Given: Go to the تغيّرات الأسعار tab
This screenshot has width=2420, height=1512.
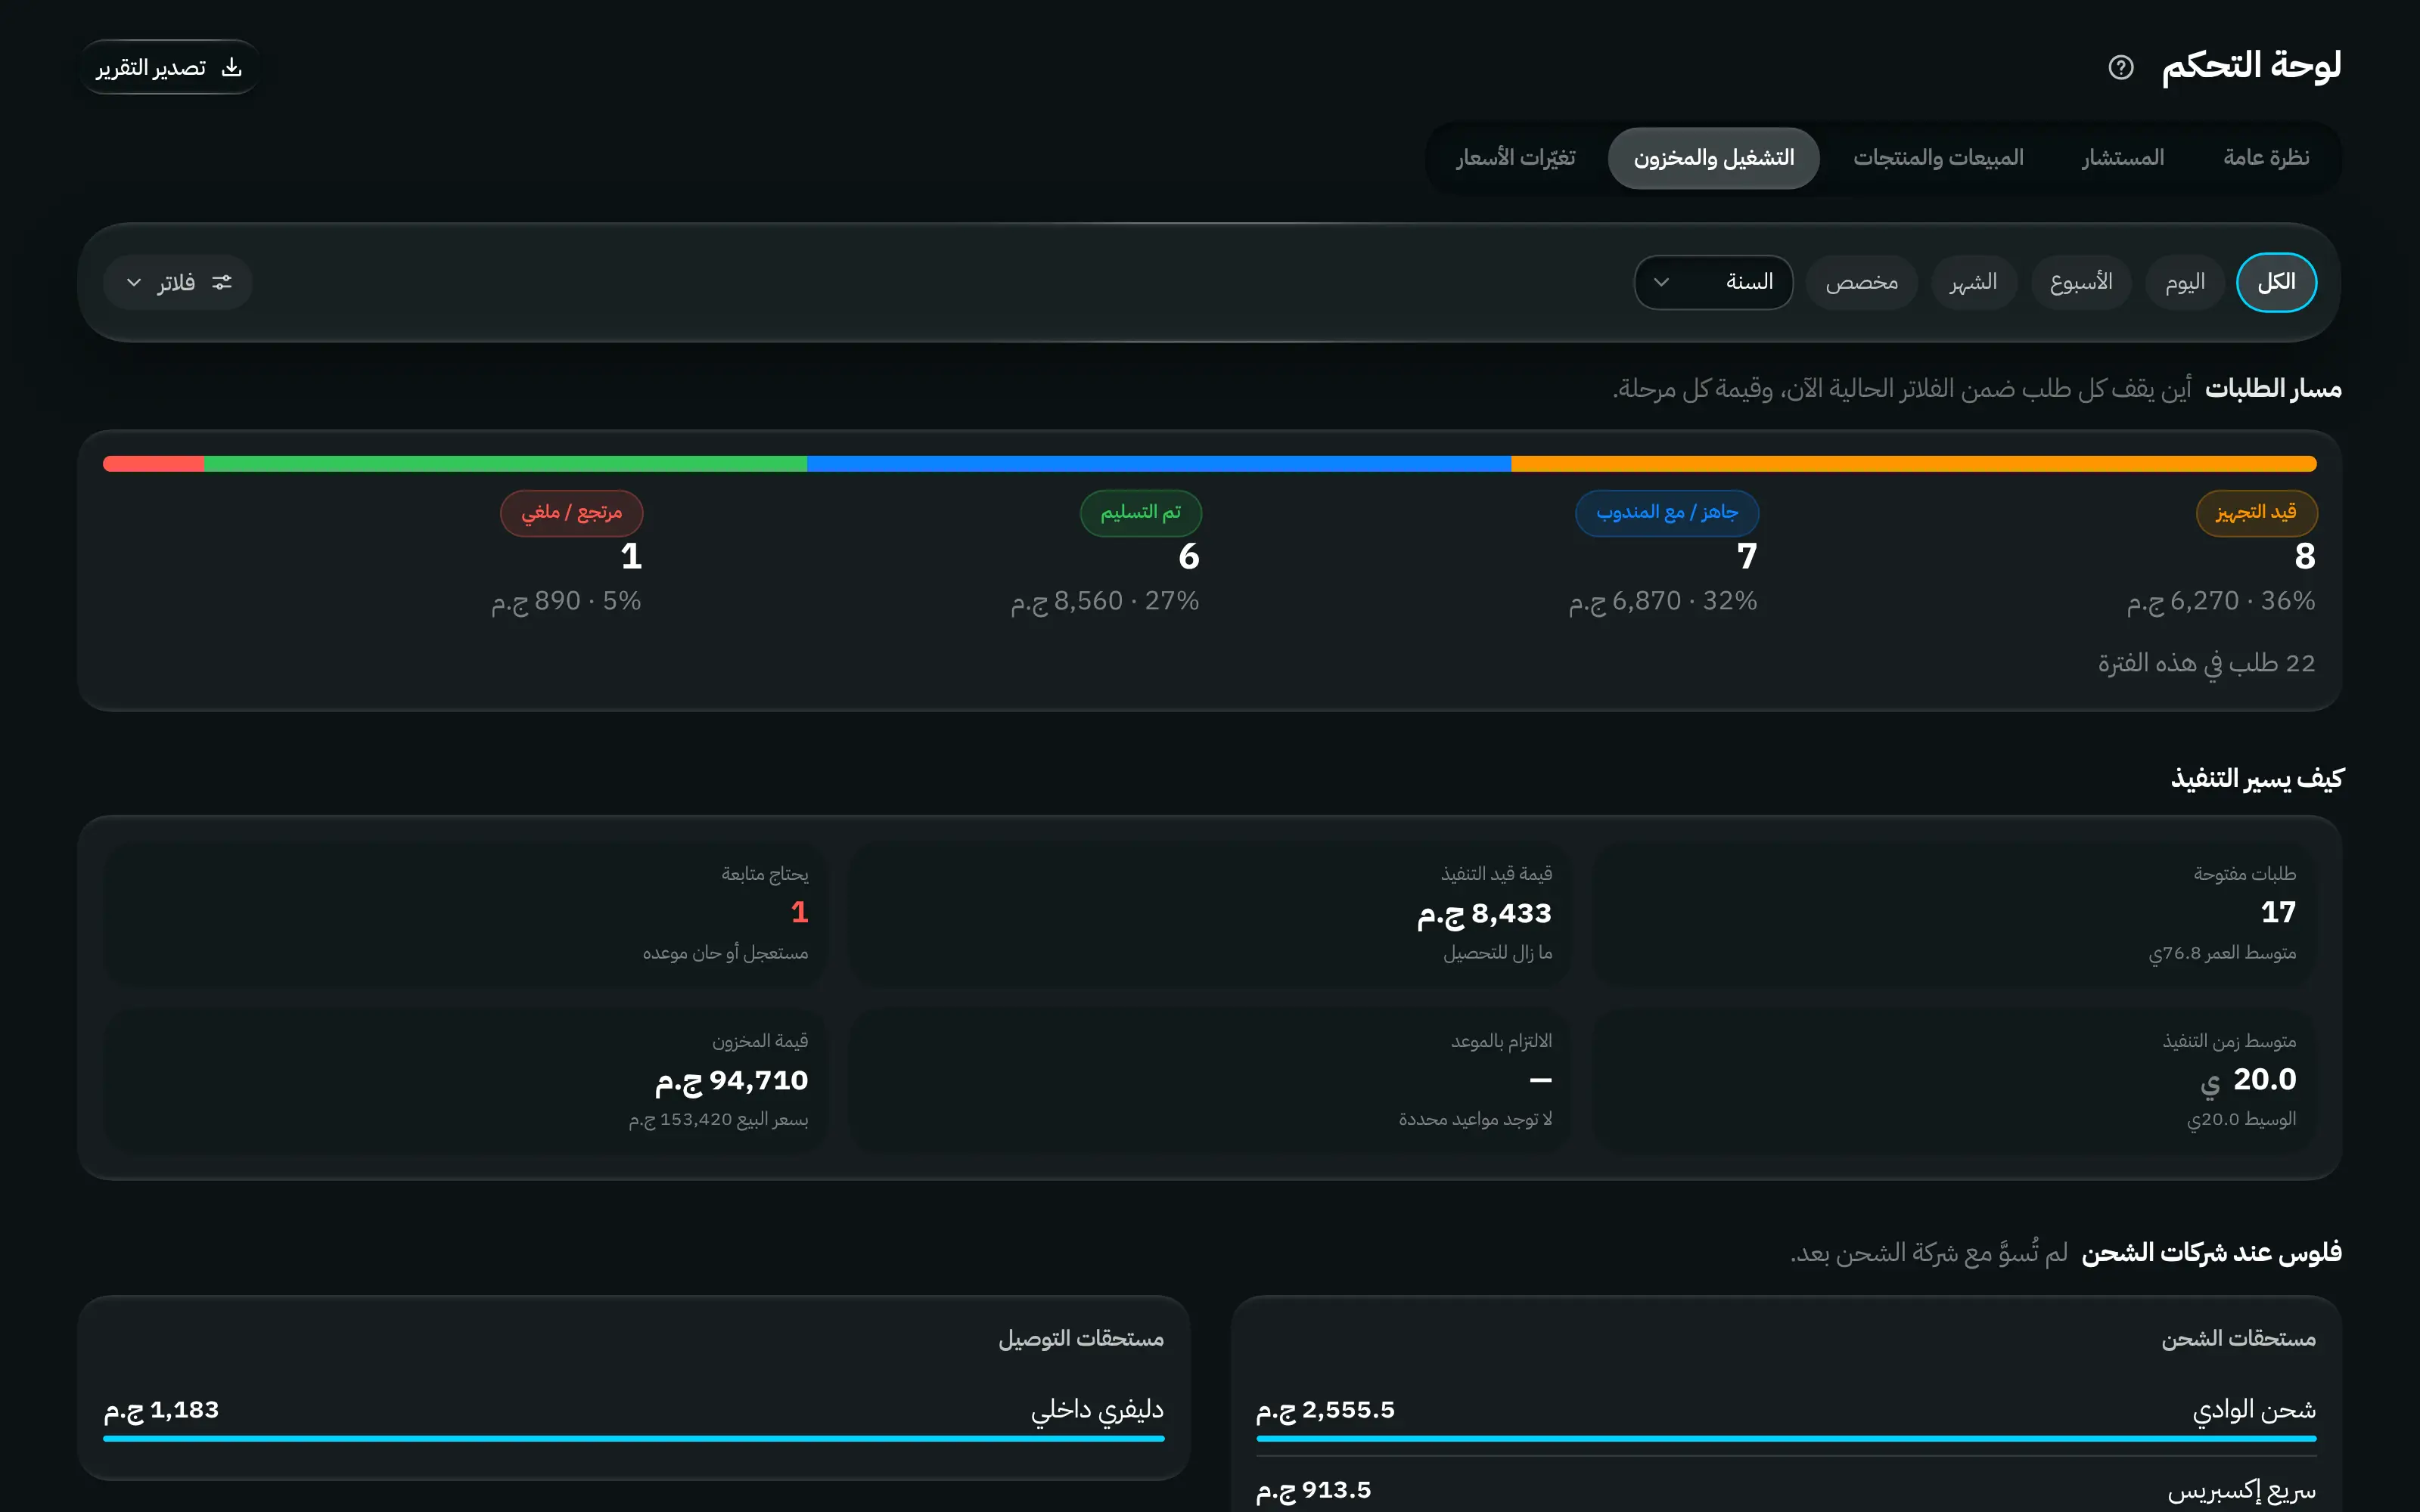Looking at the screenshot, I should point(1514,158).
